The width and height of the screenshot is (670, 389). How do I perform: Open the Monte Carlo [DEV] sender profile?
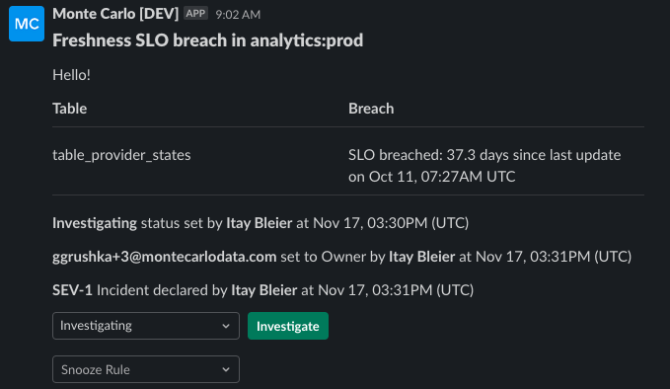(x=115, y=14)
